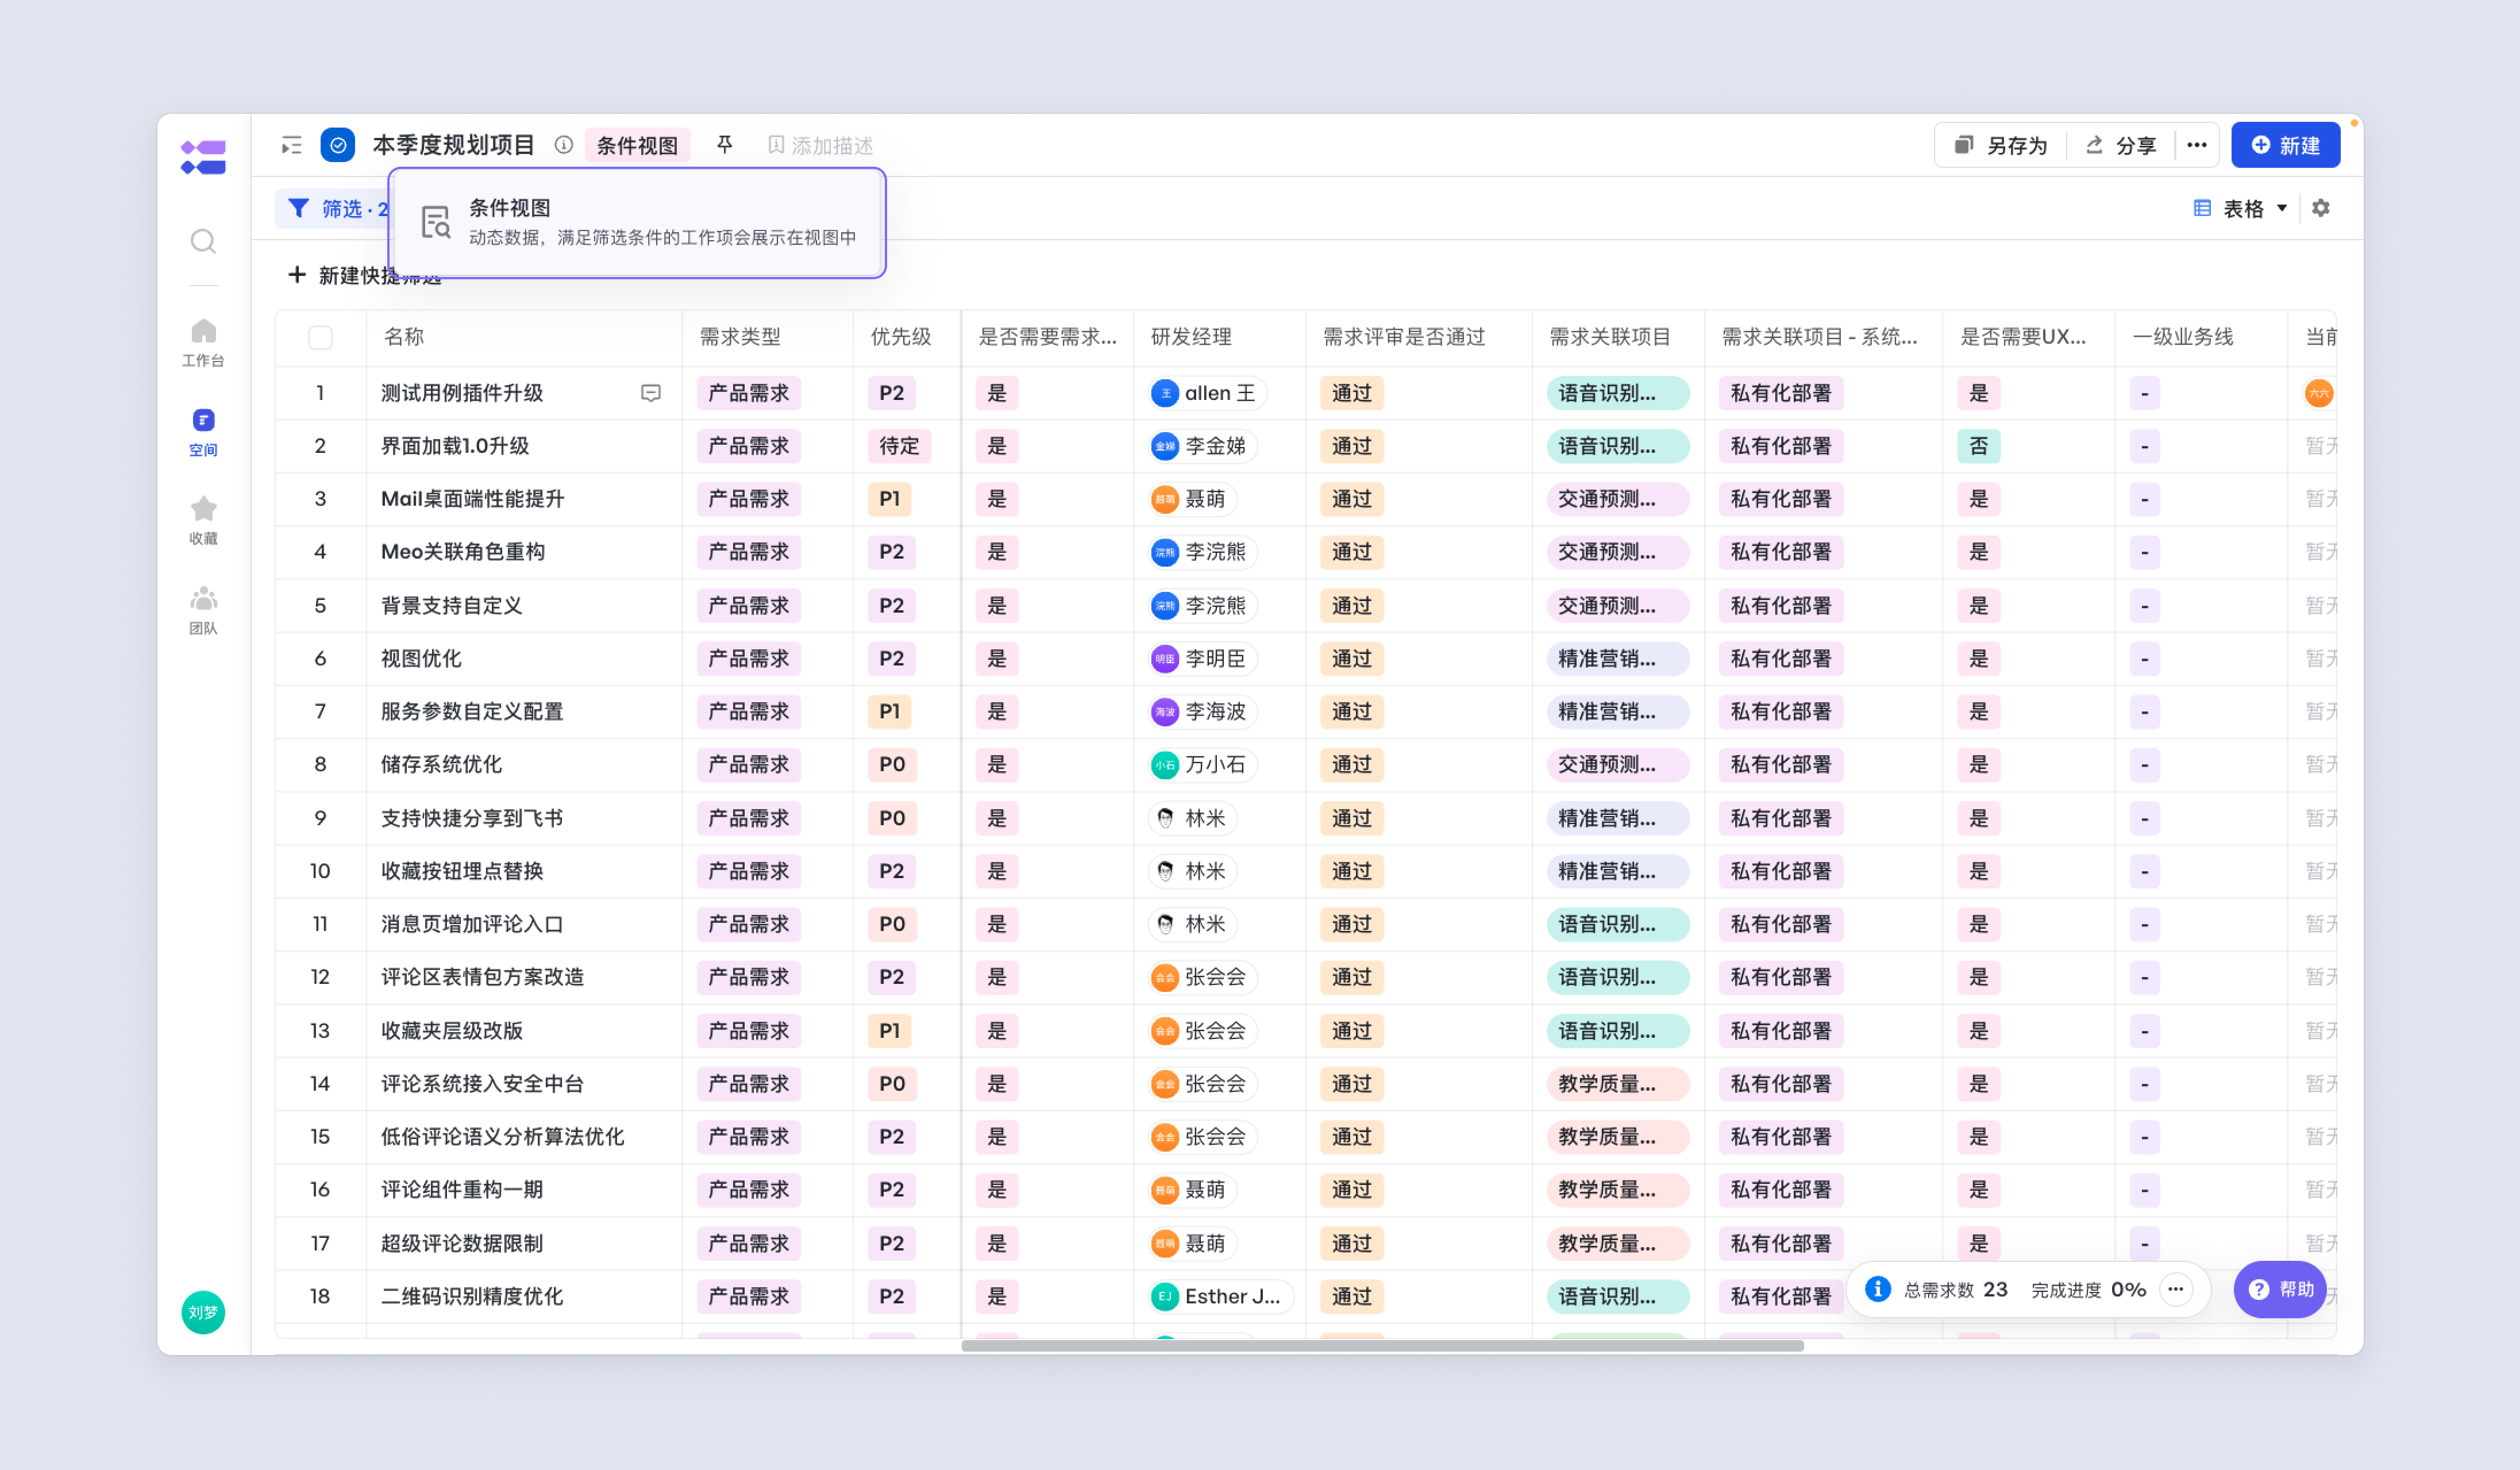
Task: Toggle the select-all checkbox in the header
Action: pyautogui.click(x=320, y=337)
